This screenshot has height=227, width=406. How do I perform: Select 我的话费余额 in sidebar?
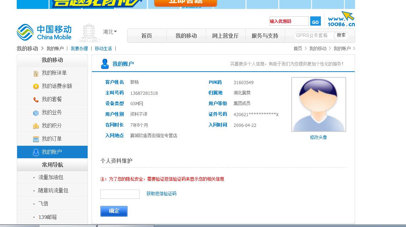pos(52,86)
